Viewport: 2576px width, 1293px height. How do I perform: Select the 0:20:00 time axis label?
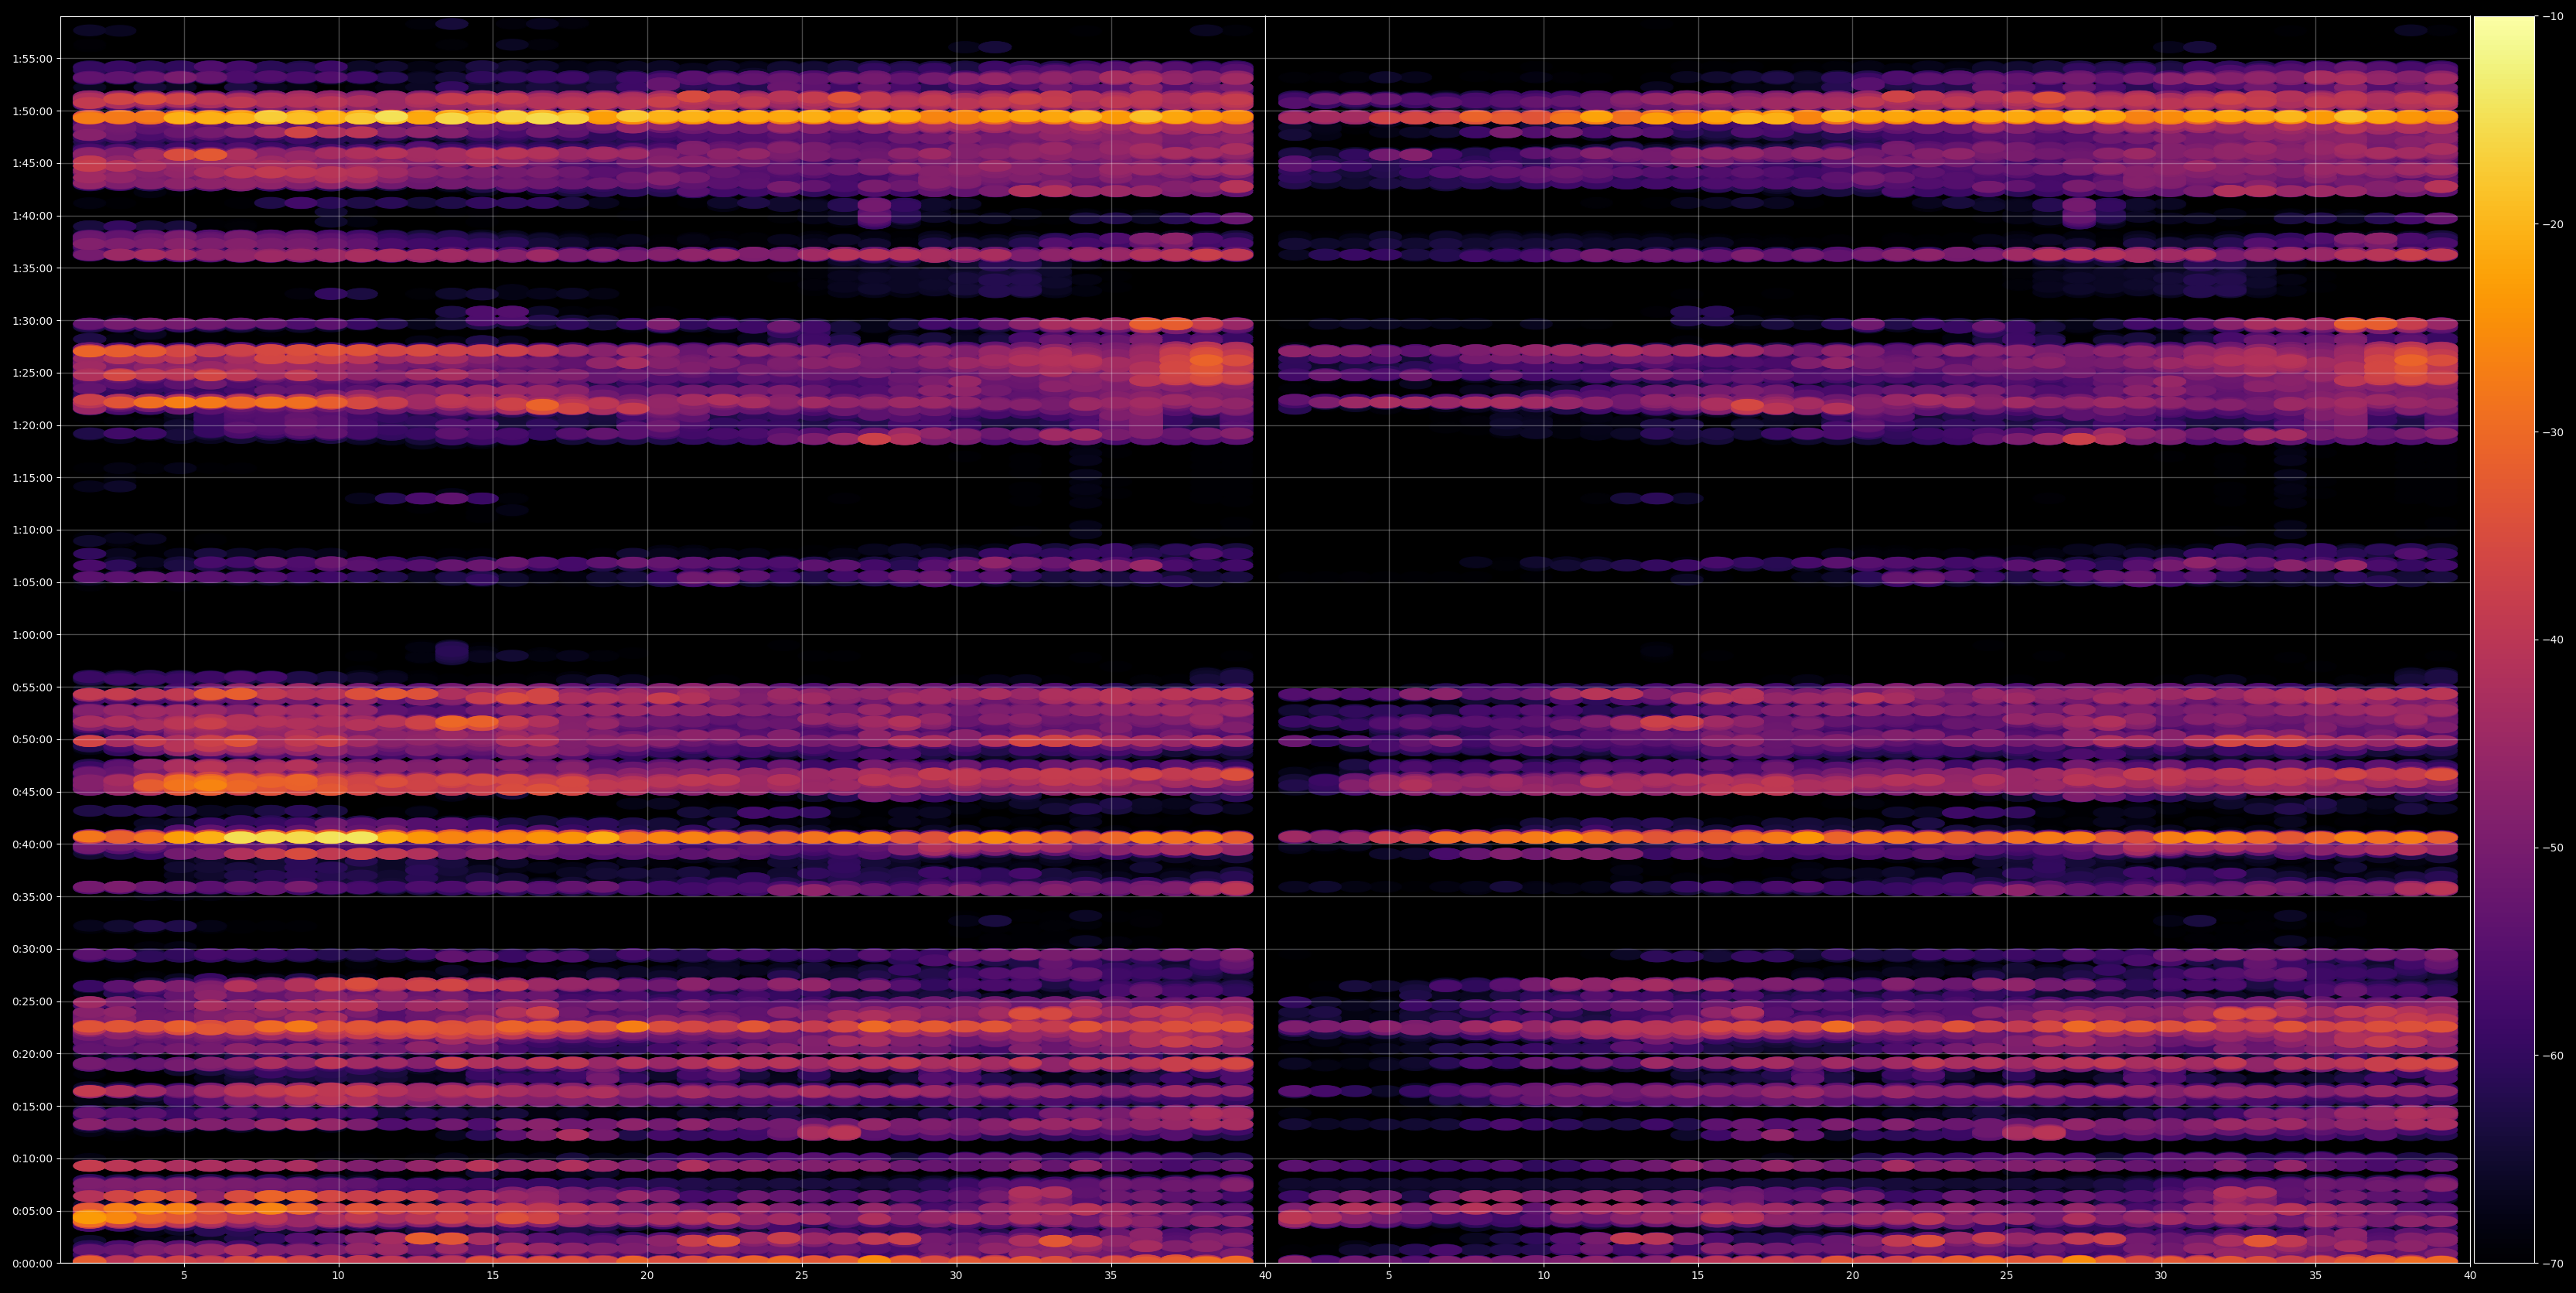(x=32, y=1054)
